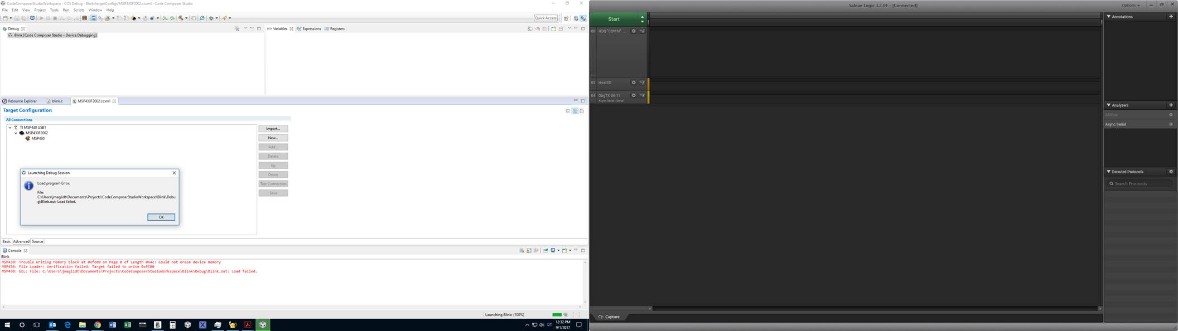Click the CCS Debug perspective icon
This screenshot has width=1178, height=331.
[x=583, y=18]
